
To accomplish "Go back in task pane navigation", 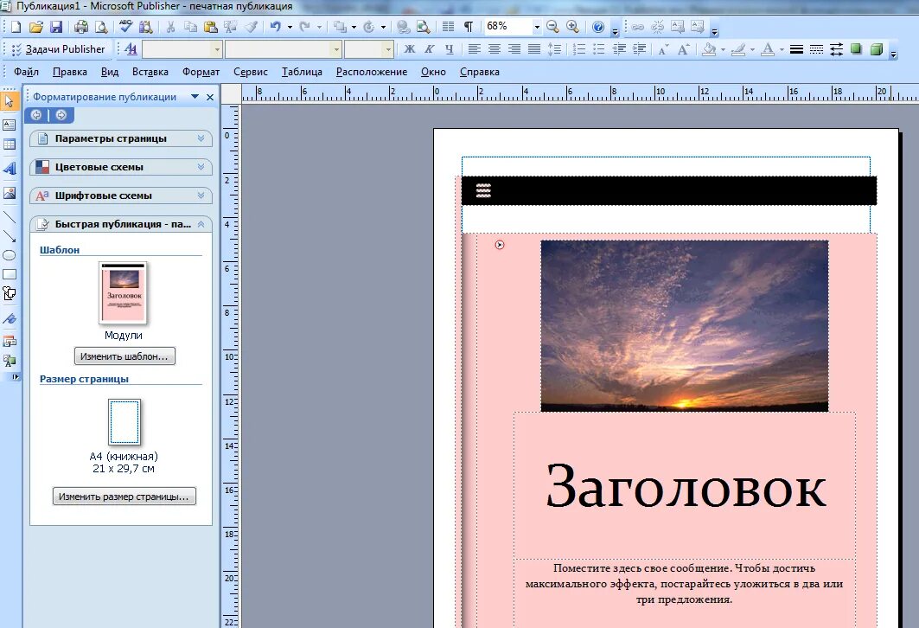I will pyautogui.click(x=36, y=115).
